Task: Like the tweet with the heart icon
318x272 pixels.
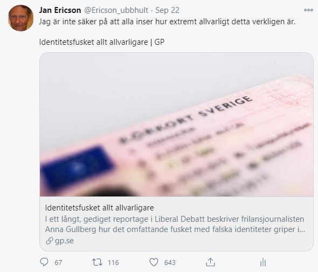Action: pos(154,262)
